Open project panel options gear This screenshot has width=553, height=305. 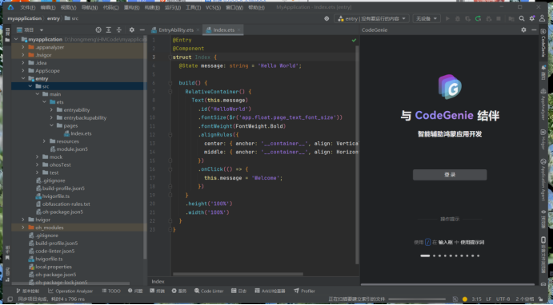click(131, 30)
